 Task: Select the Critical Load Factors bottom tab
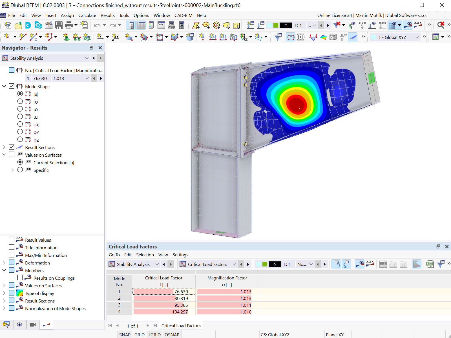[181, 326]
